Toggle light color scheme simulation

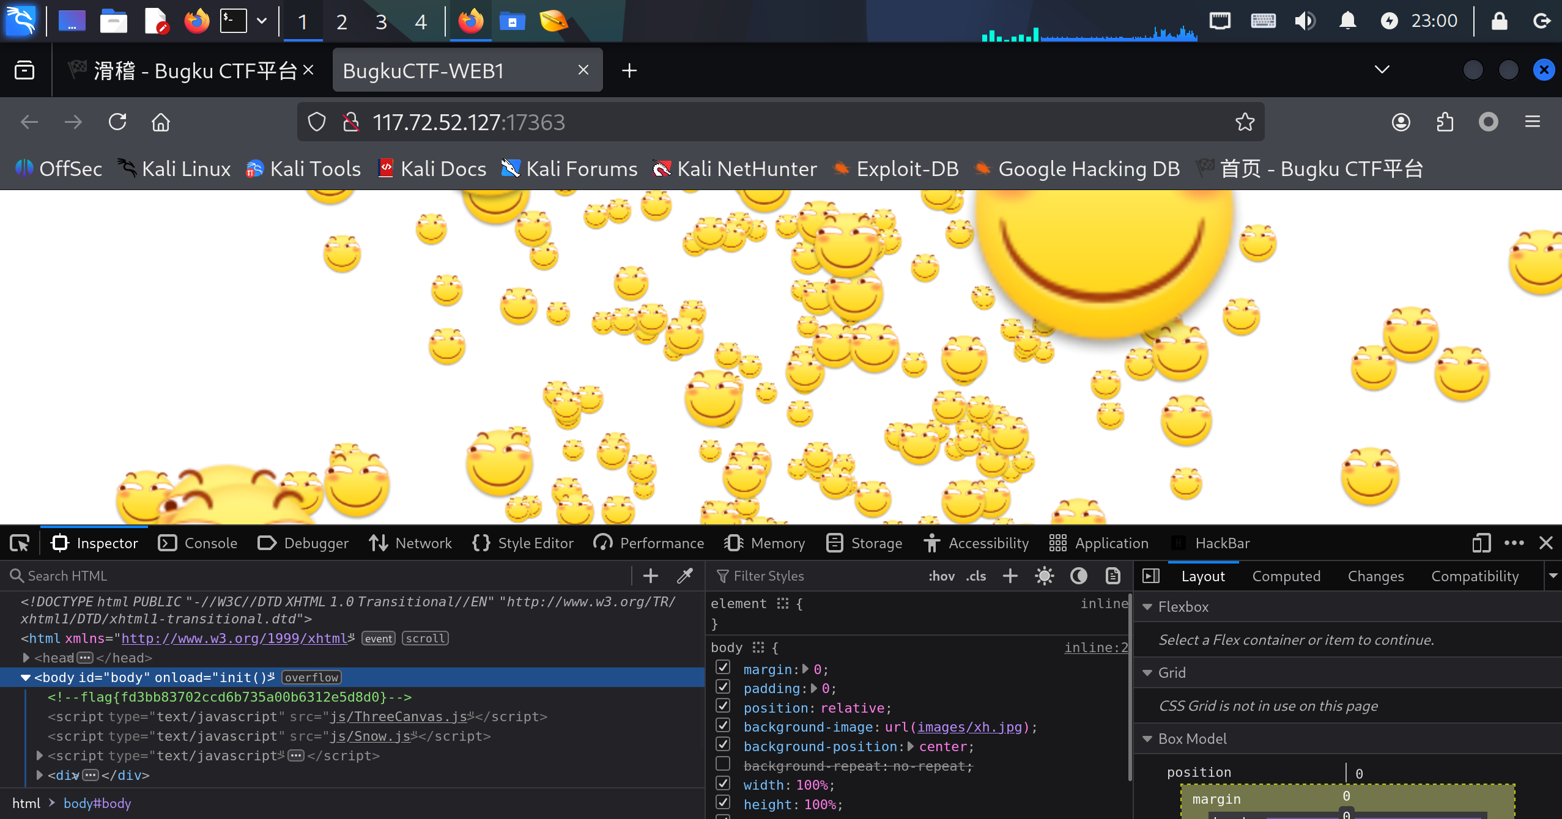[1045, 576]
